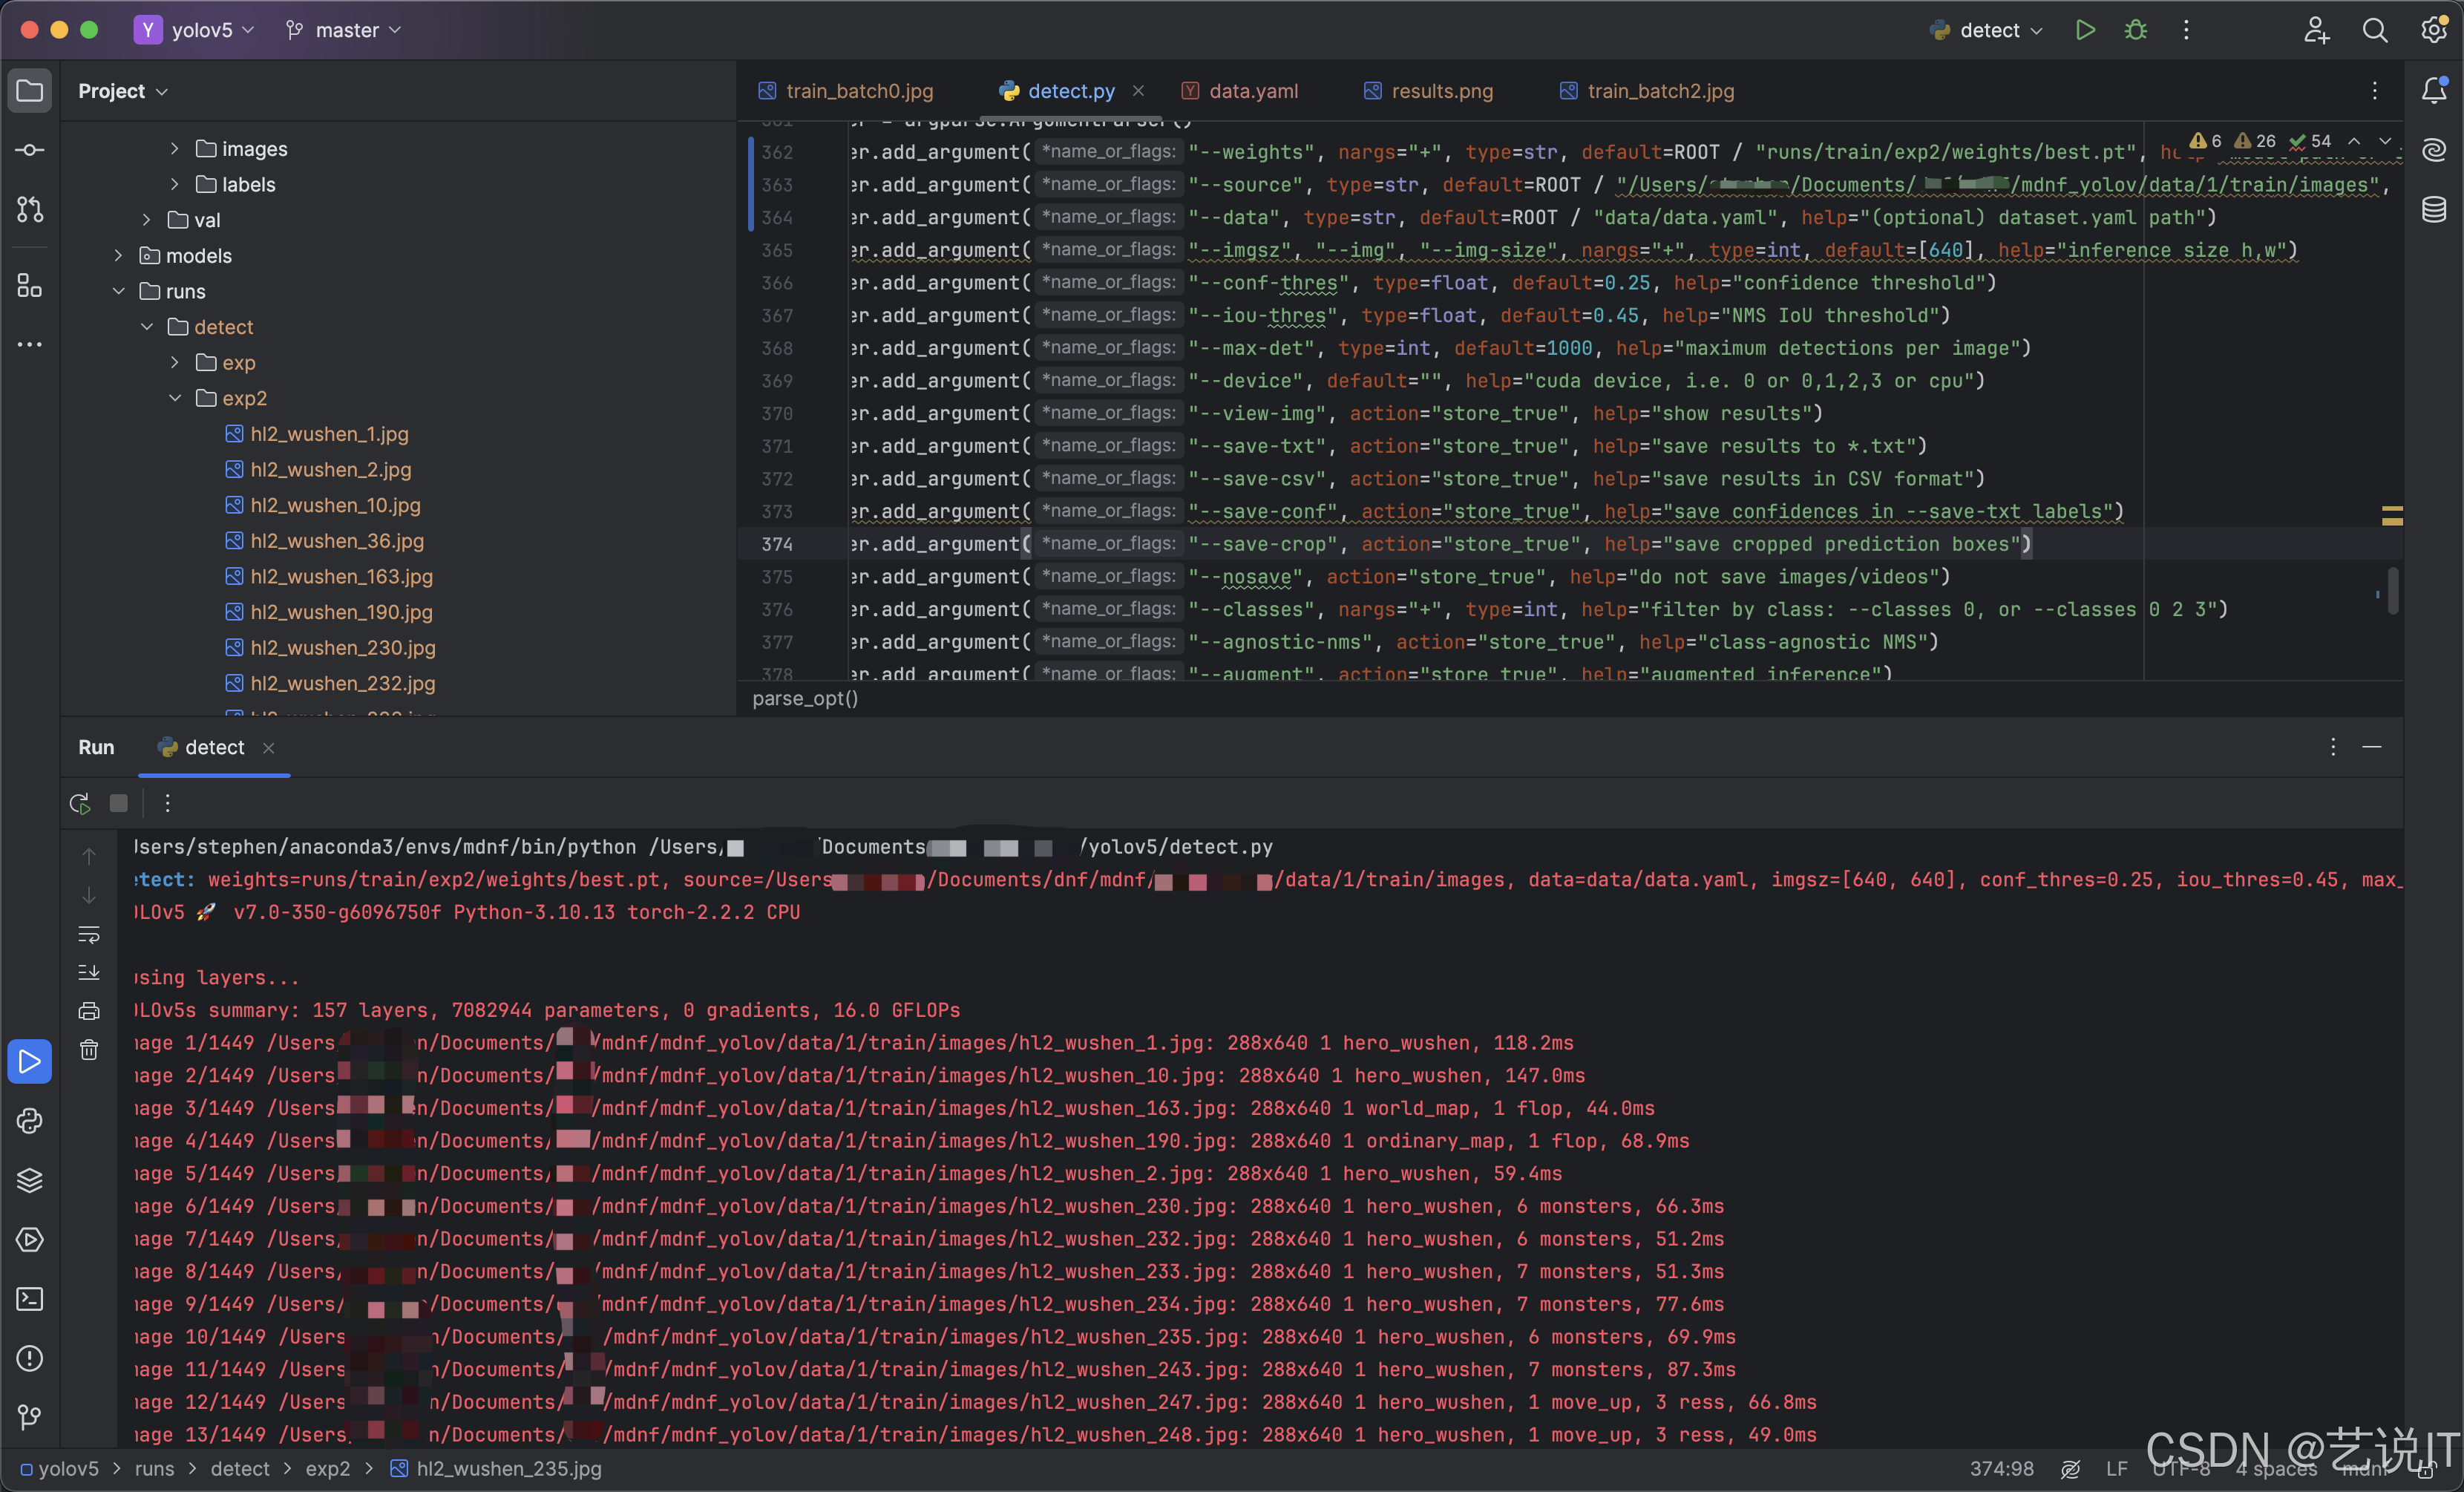
Task: Clear console output with the trash icon
Action: coord(89,1050)
